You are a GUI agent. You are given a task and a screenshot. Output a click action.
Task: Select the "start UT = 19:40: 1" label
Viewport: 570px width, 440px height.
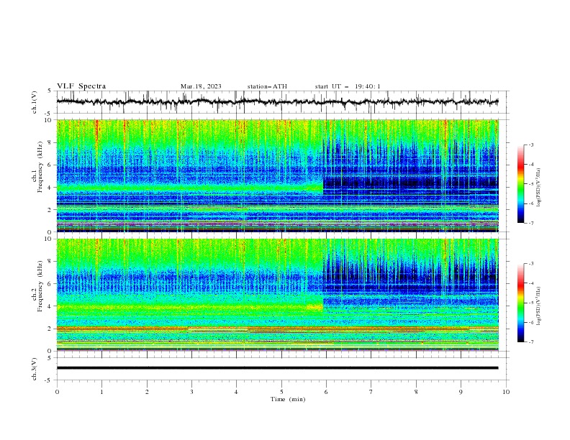[348, 86]
